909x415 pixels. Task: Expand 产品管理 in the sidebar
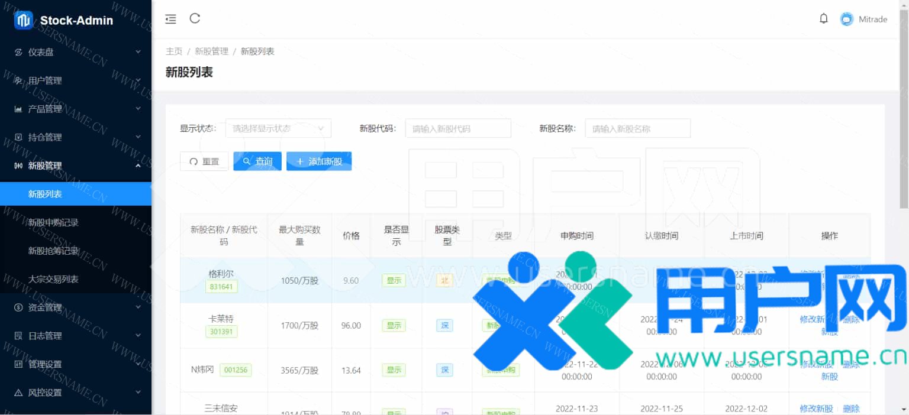point(45,109)
